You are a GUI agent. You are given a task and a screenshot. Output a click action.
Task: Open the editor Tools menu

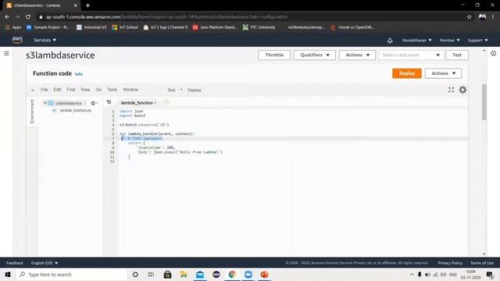112,90
